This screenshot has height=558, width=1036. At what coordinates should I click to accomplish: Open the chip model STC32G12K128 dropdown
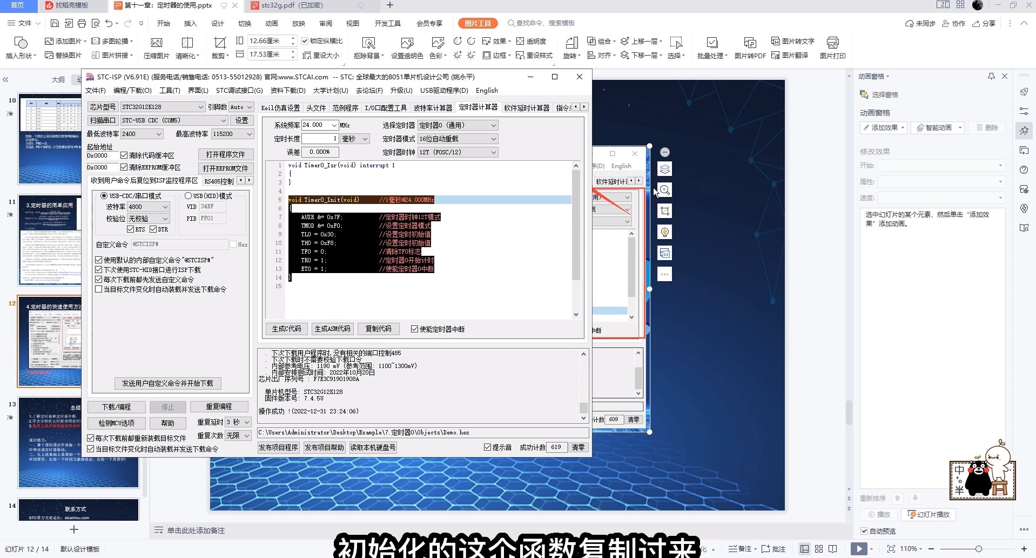[163, 107]
